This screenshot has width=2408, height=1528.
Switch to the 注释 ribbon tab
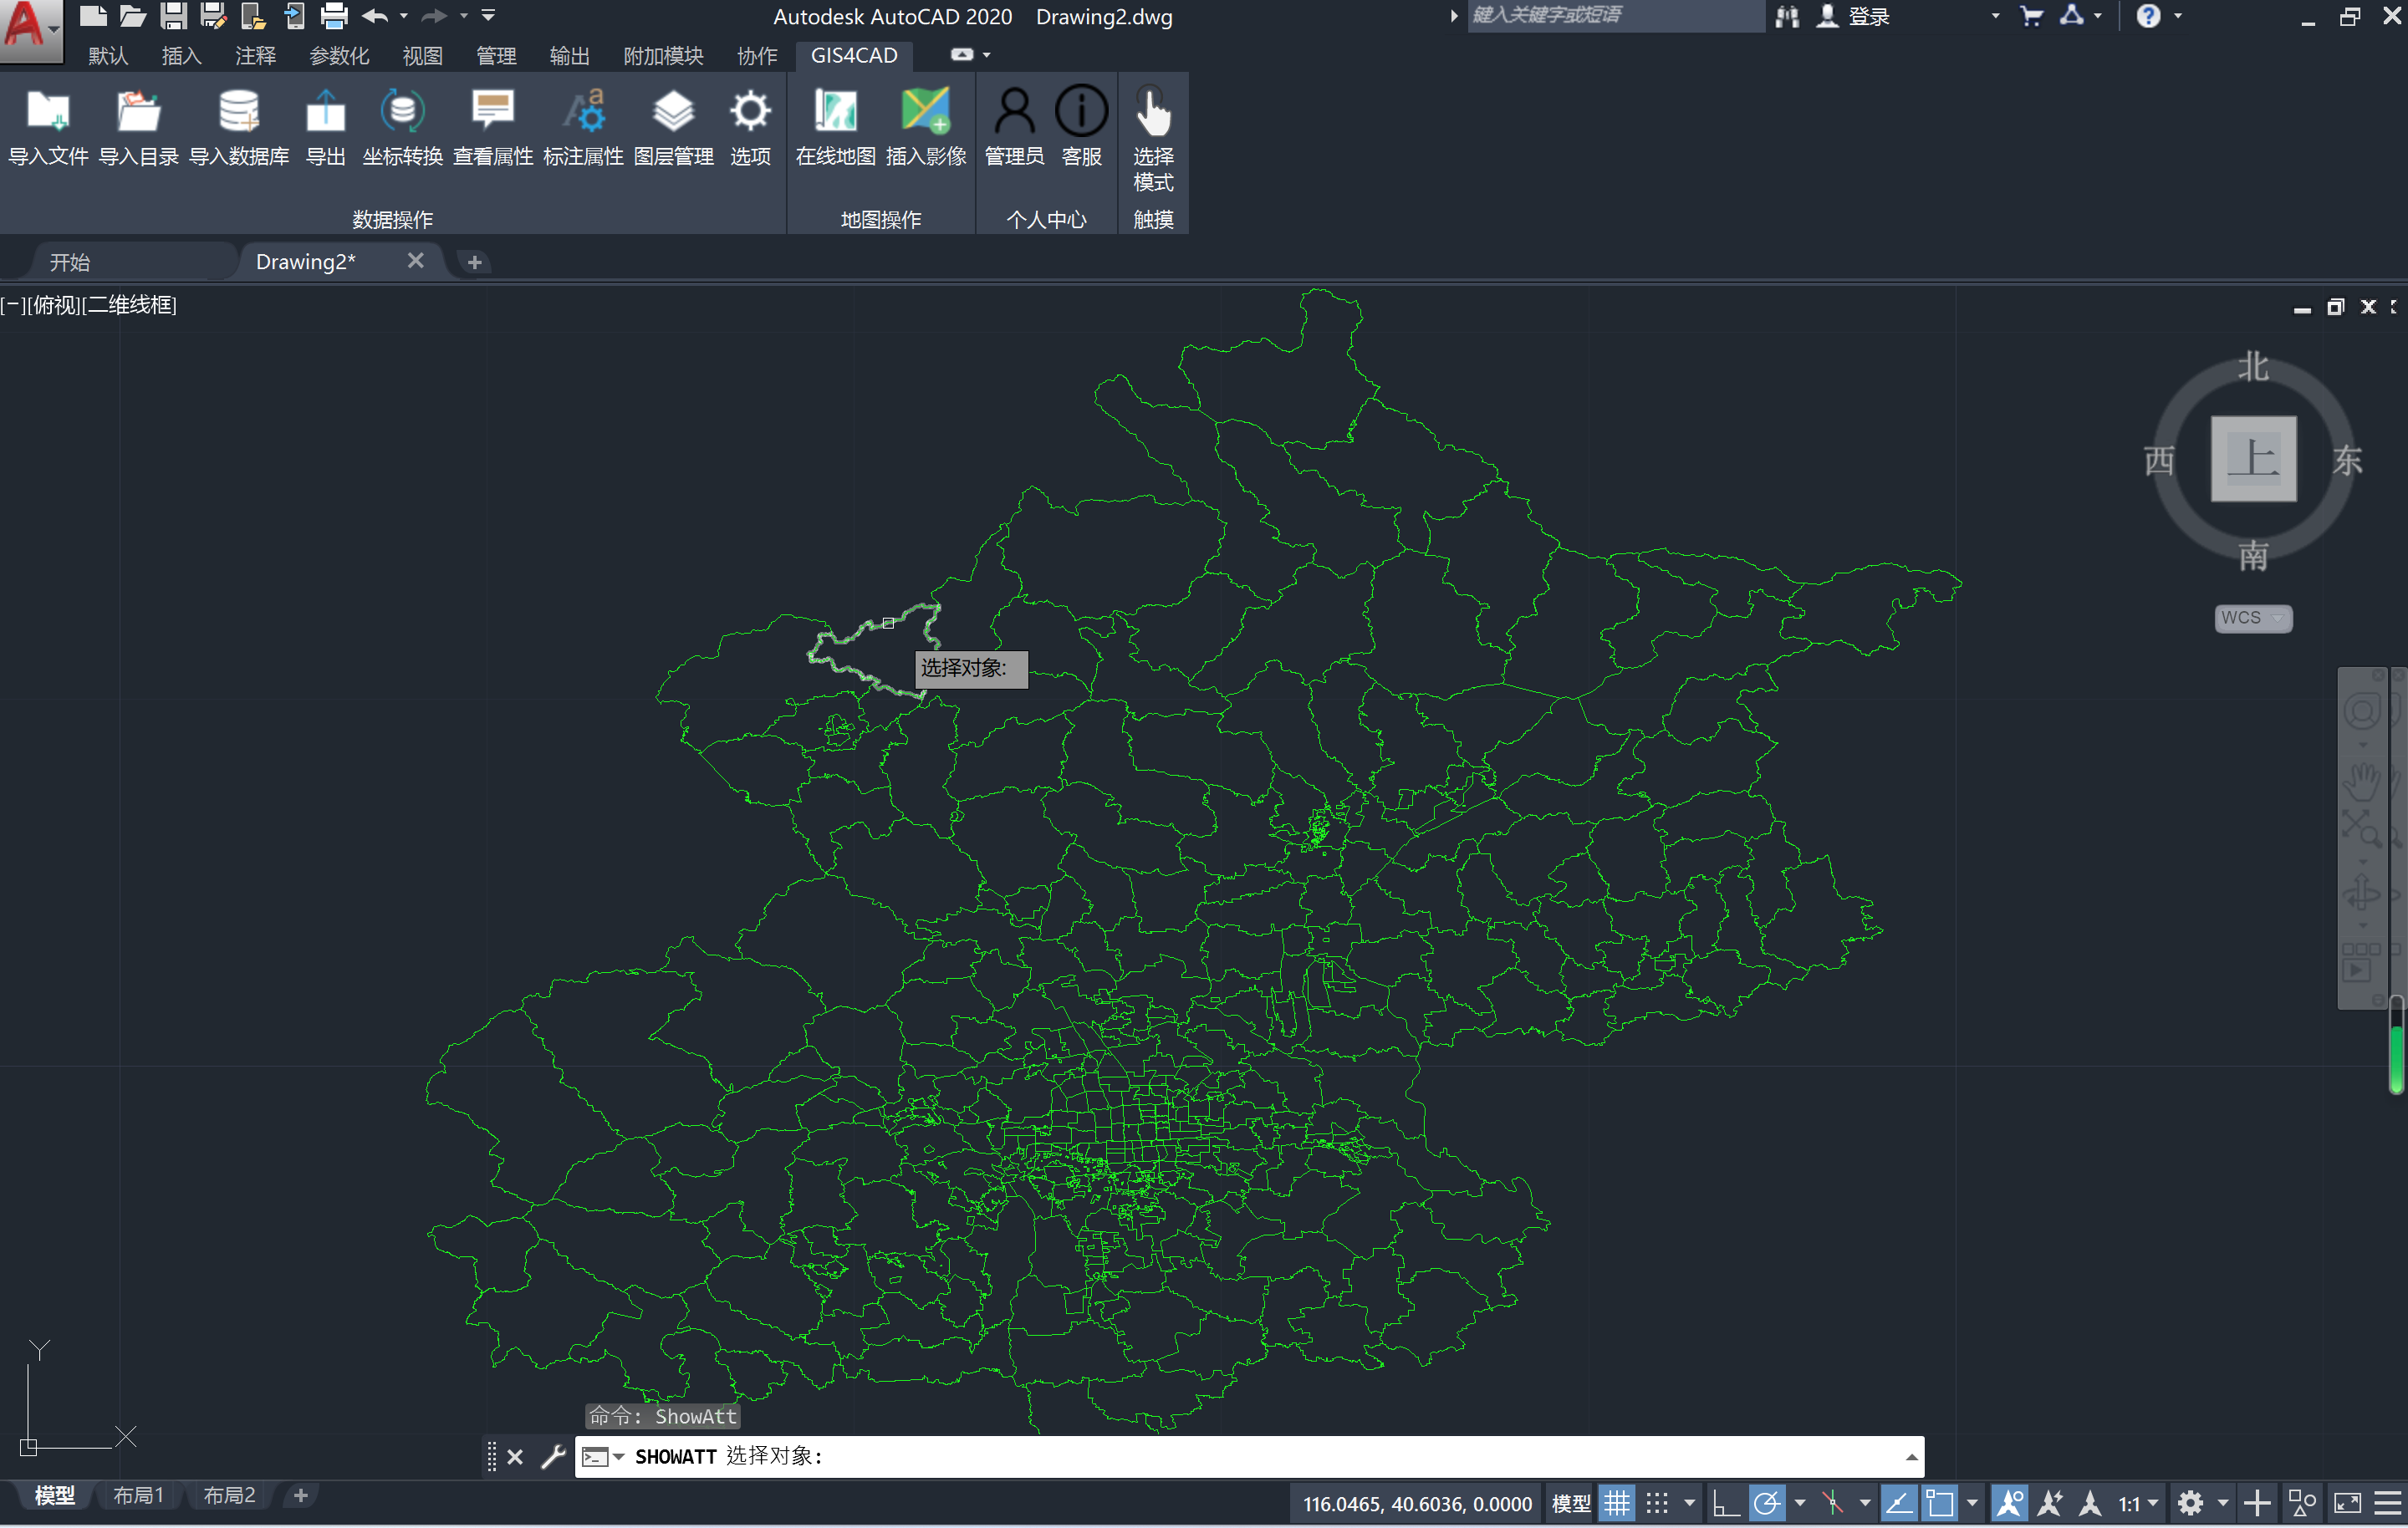click(255, 56)
